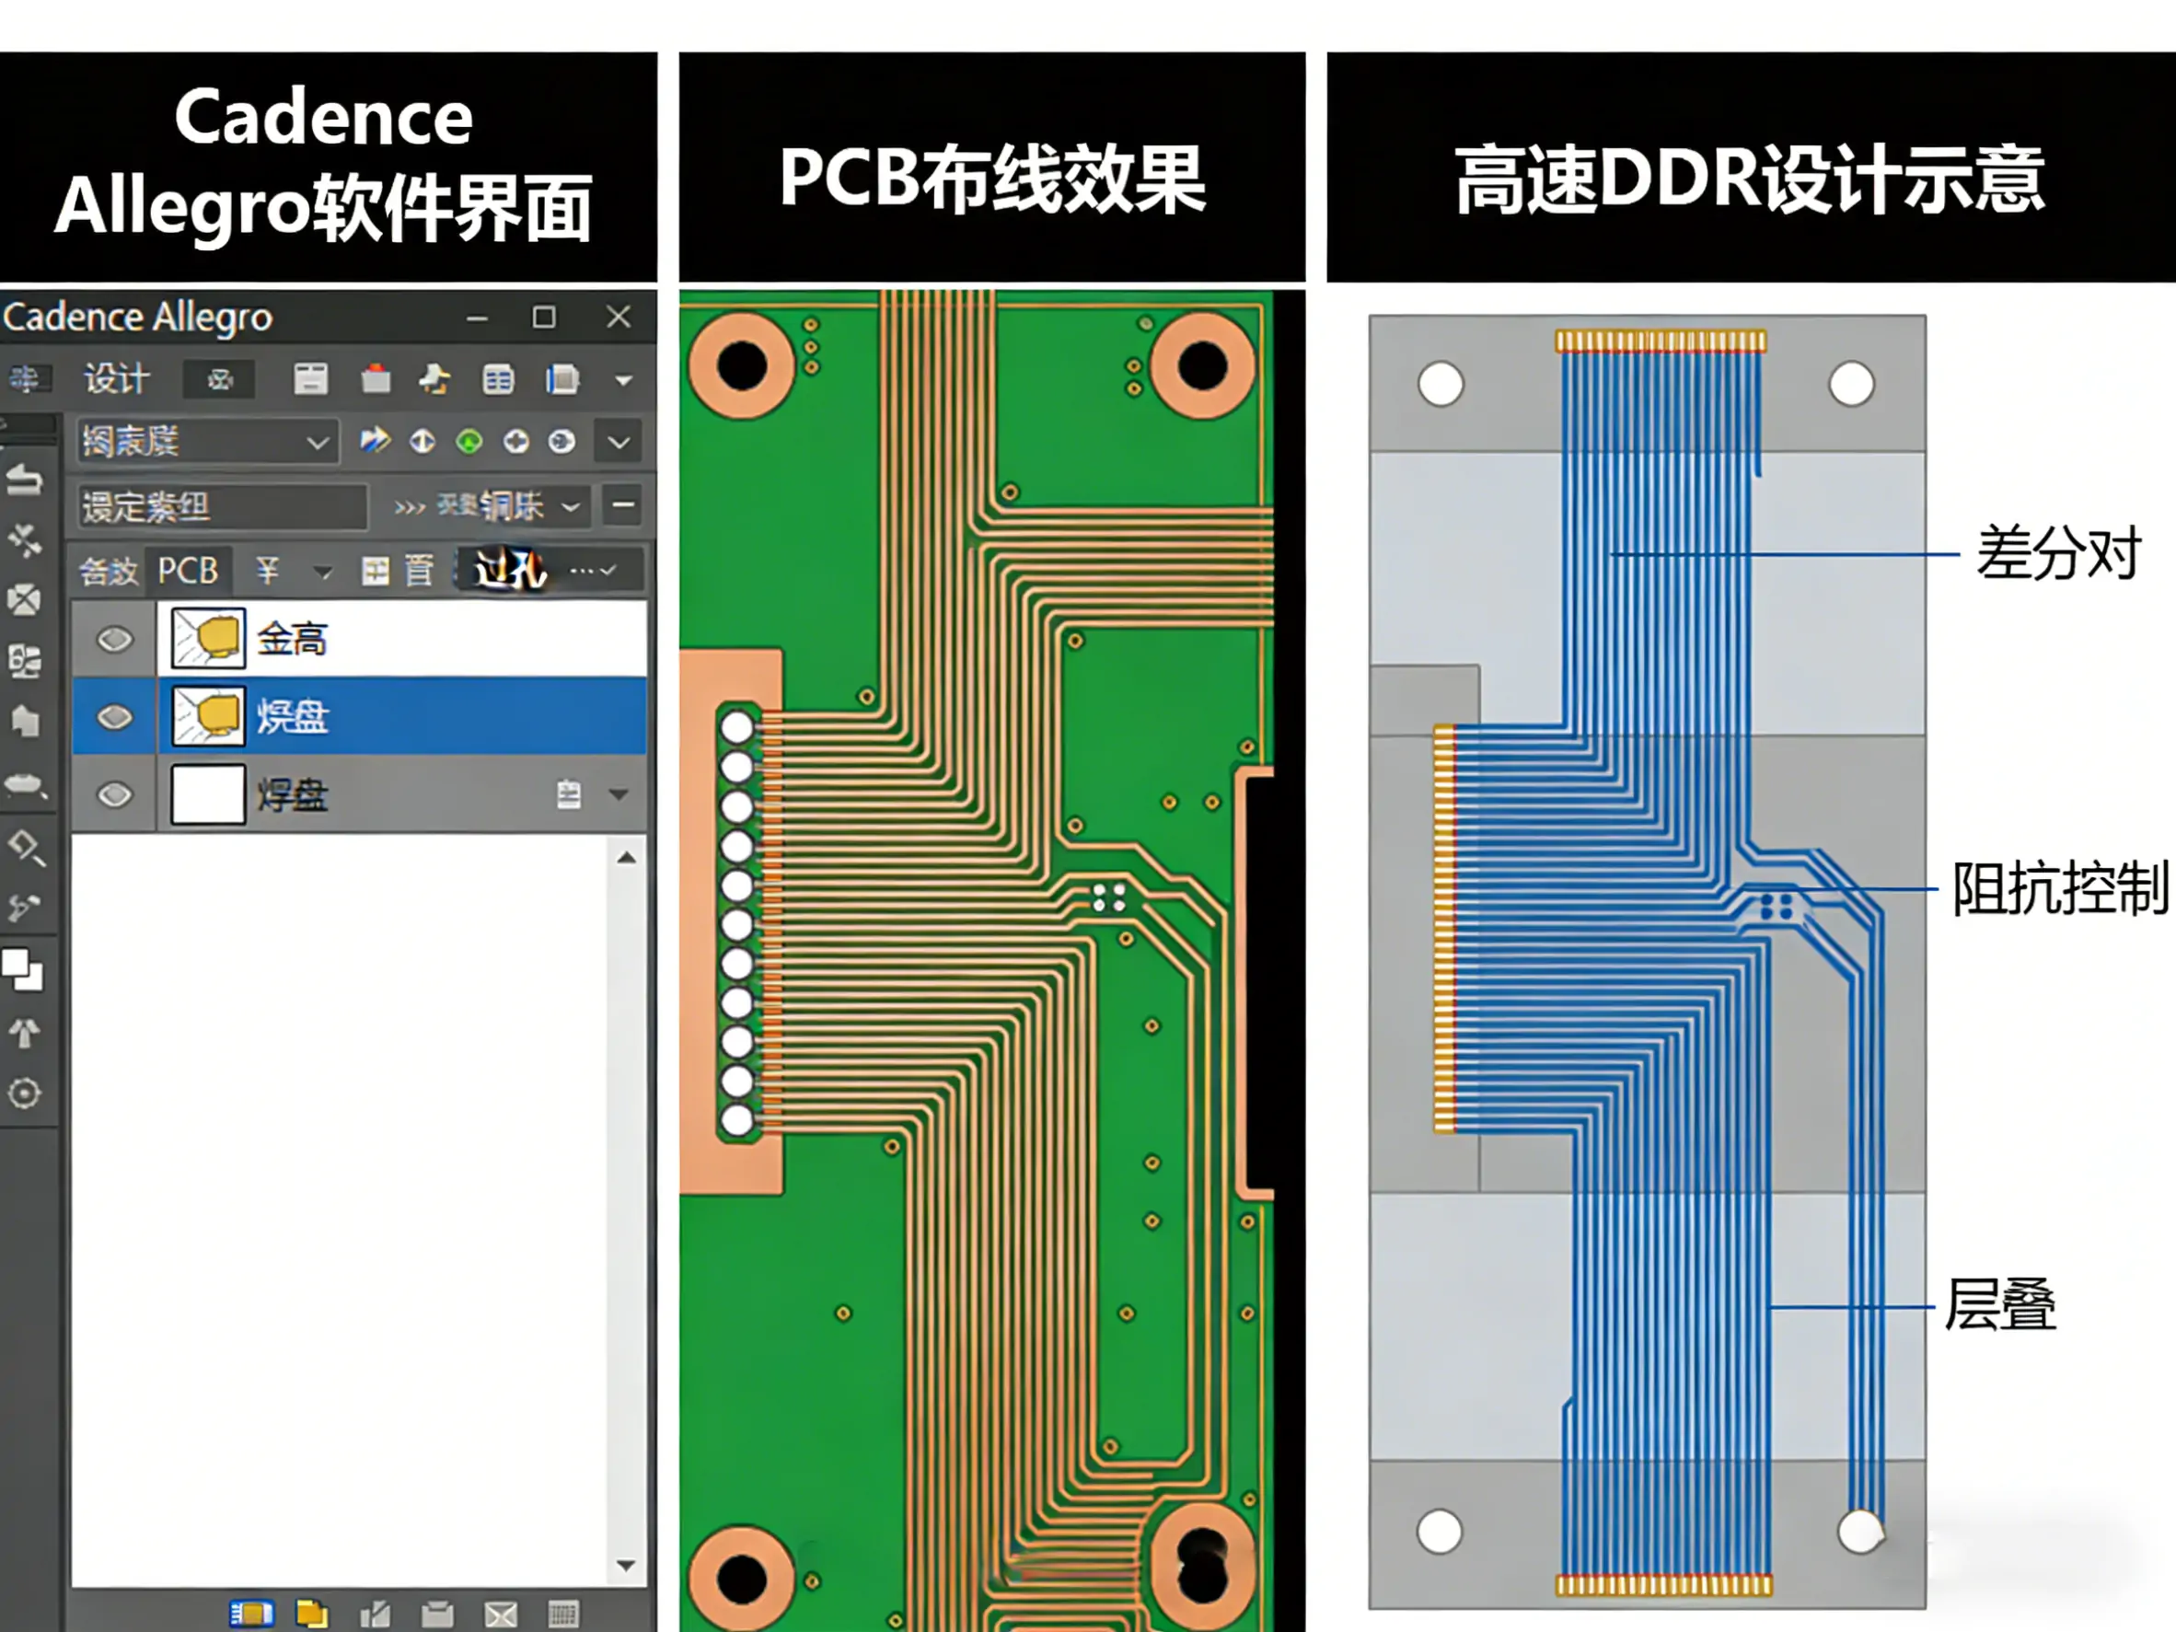
Task: Toggle visibility of the 烧盘 layer
Action: [114, 717]
